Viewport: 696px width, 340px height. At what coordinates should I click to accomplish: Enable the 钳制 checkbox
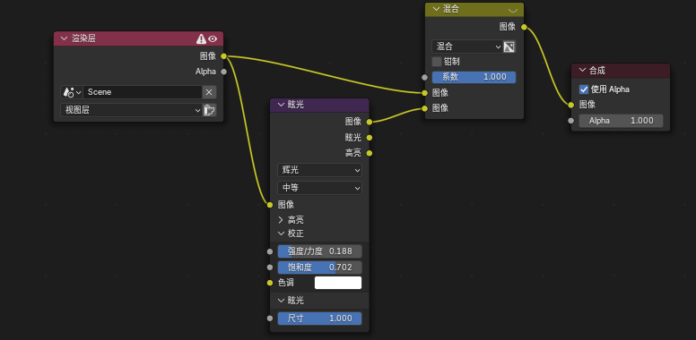click(437, 62)
